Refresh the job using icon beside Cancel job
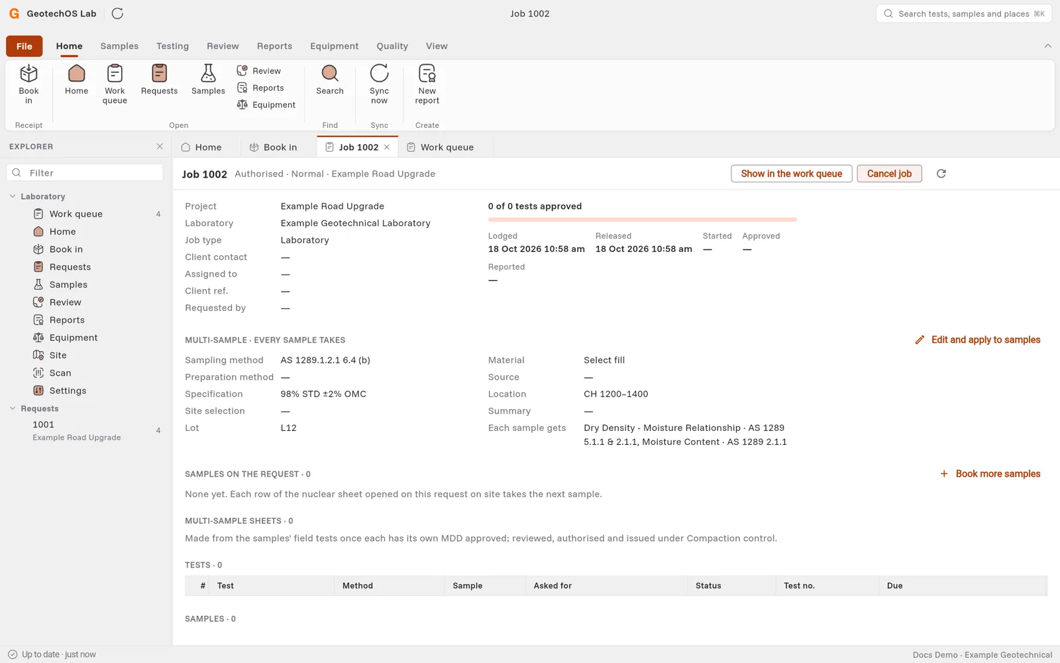The width and height of the screenshot is (1060, 663). [941, 174]
